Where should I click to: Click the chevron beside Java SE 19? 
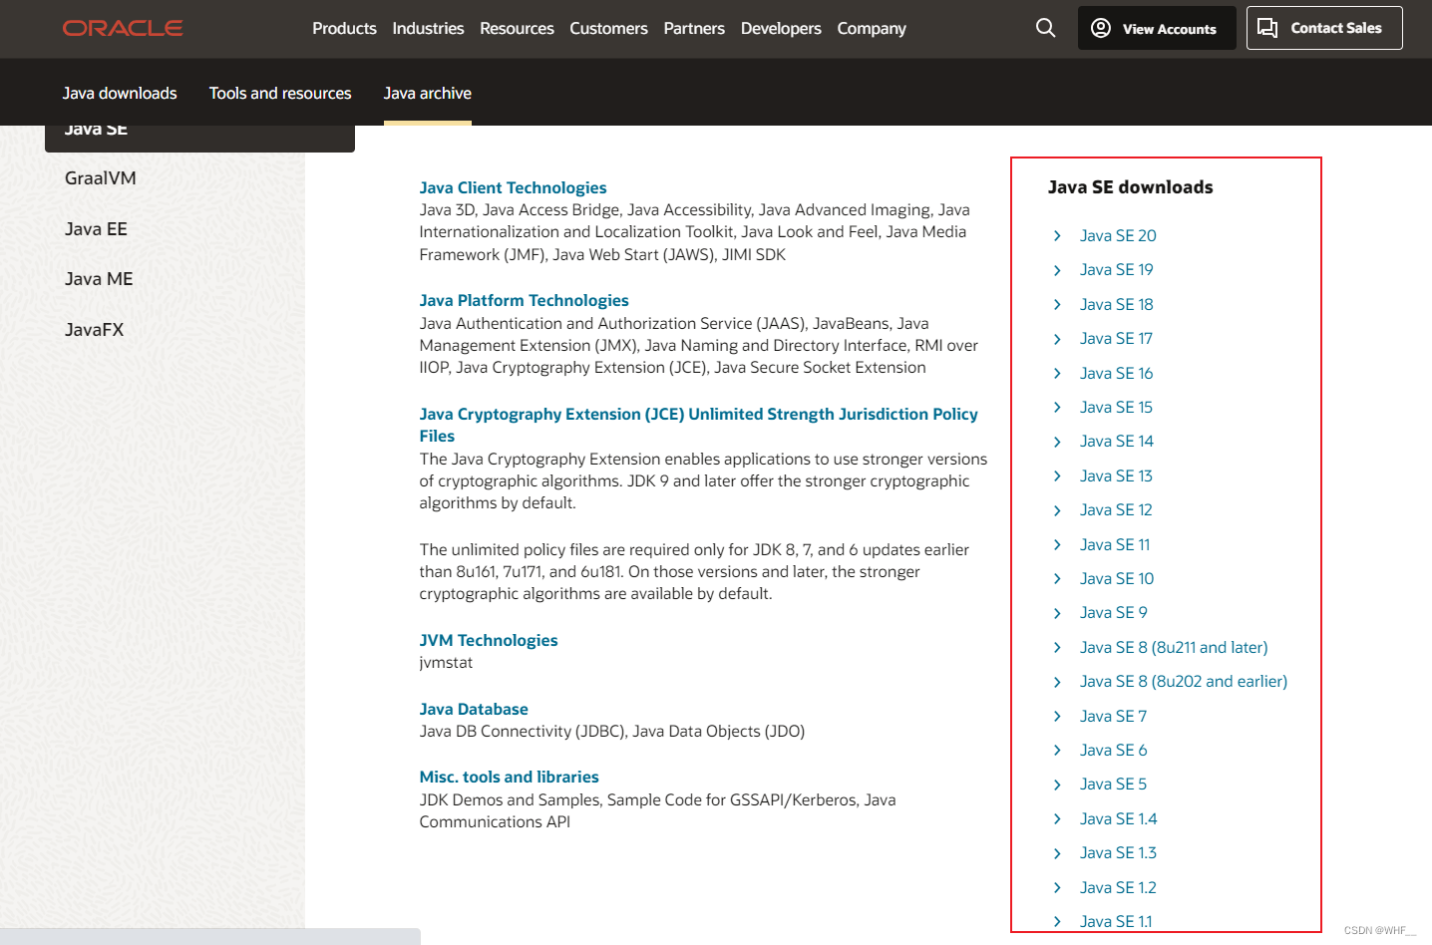[1057, 270]
